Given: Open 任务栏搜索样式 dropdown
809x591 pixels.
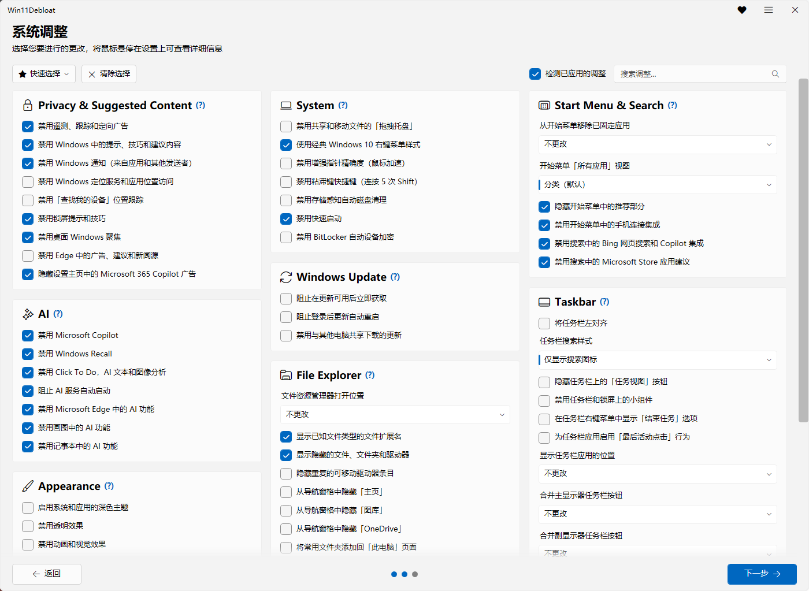Looking at the screenshot, I should [x=658, y=360].
